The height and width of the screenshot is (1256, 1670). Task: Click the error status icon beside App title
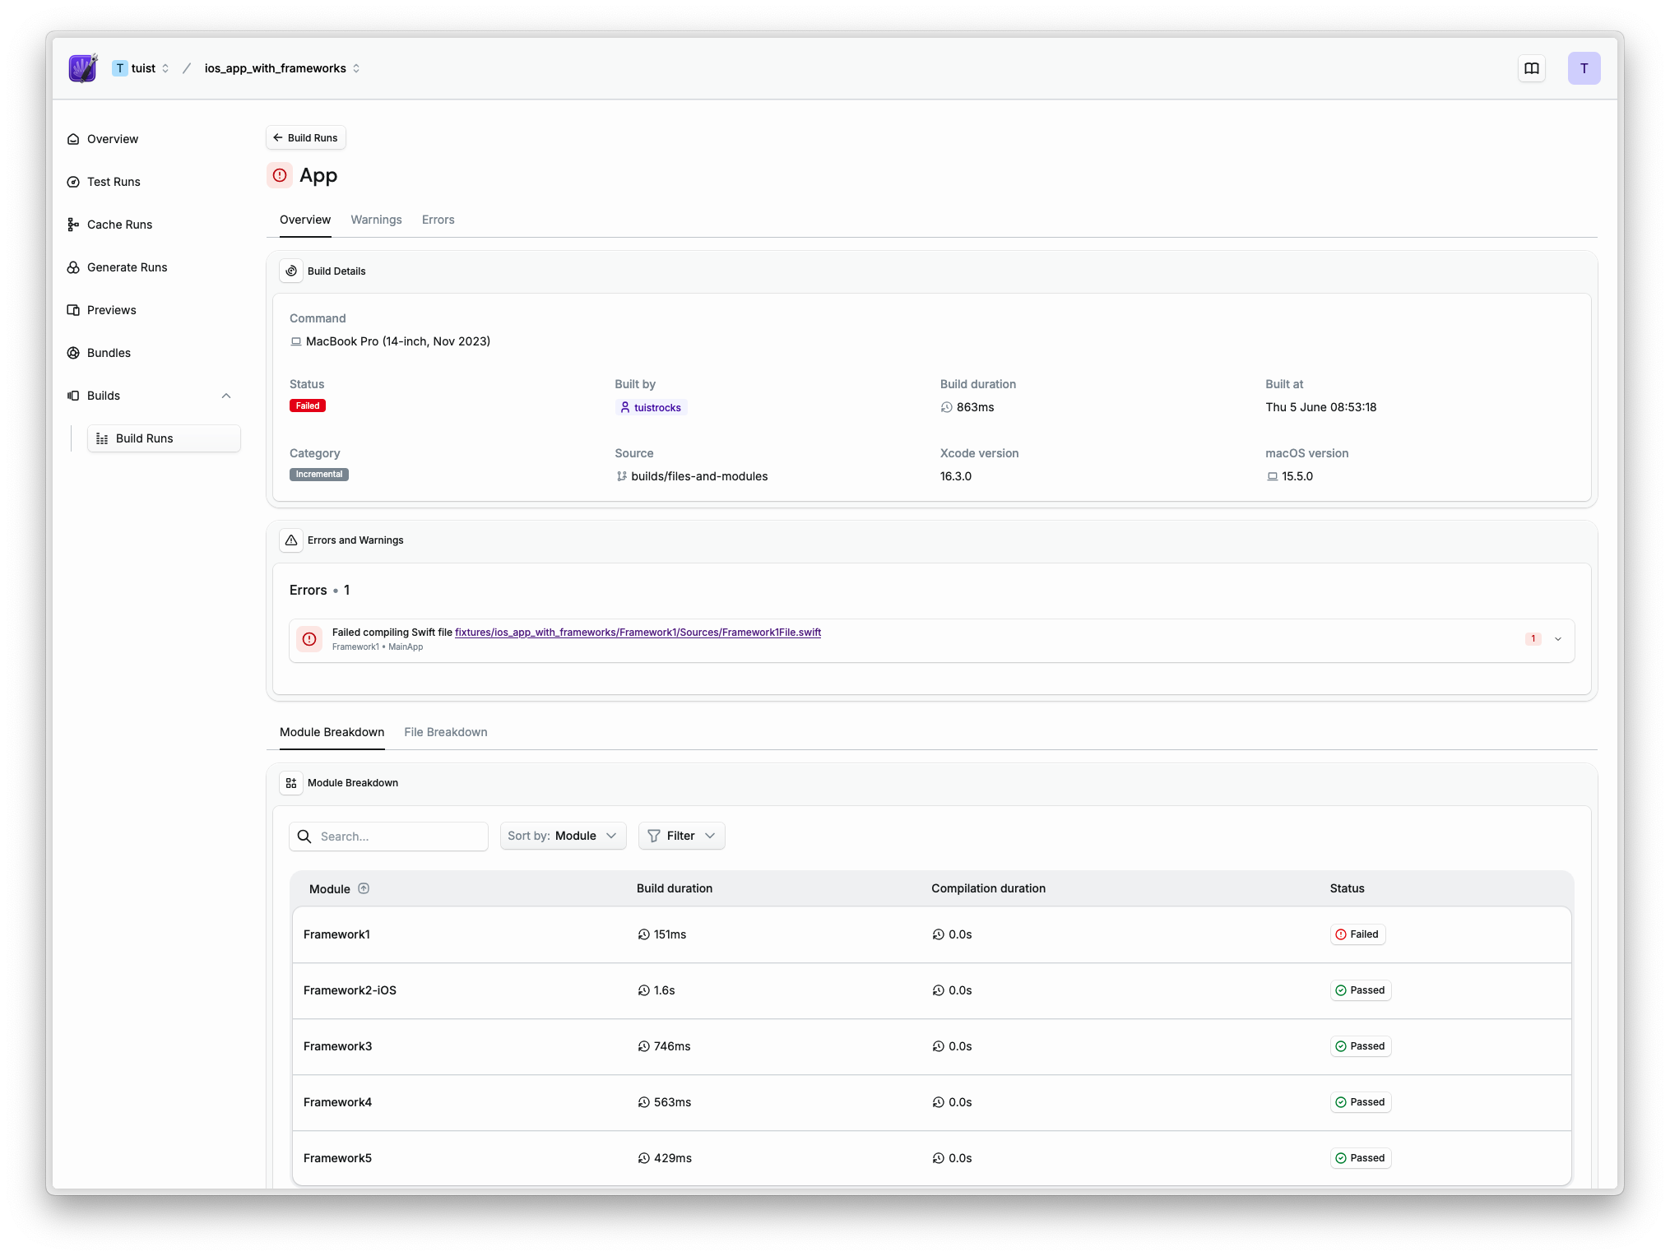tap(280, 175)
